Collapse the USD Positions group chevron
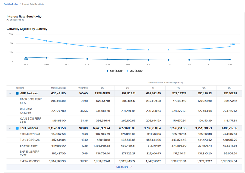Screen dimensions: 245x173 click(x=10, y=128)
